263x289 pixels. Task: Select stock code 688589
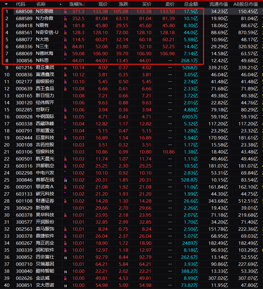pos(24,18)
